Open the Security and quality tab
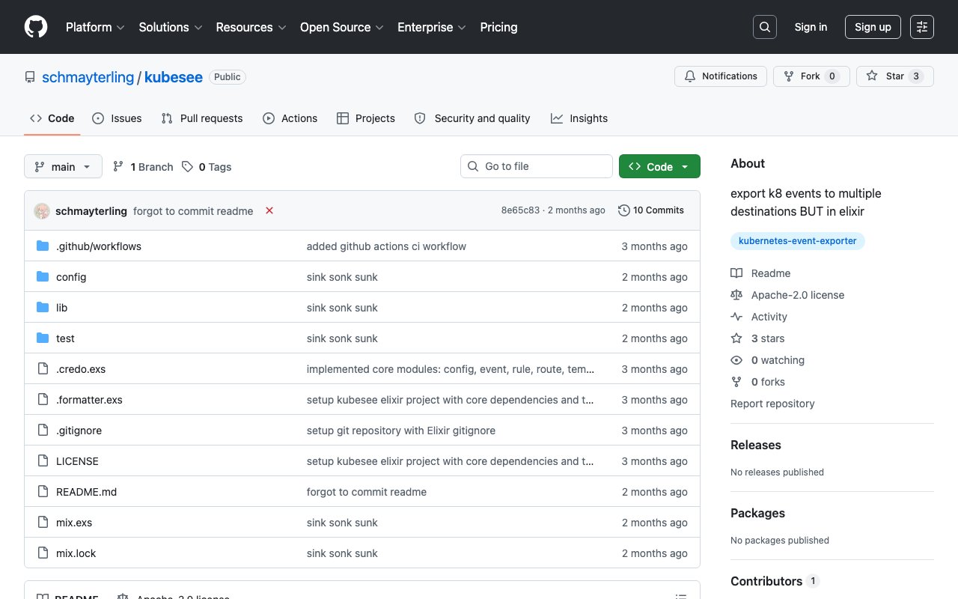958x599 pixels. 472,118
